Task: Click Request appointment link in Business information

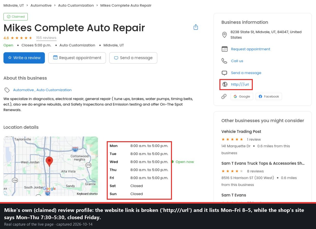Action: pos(250,49)
